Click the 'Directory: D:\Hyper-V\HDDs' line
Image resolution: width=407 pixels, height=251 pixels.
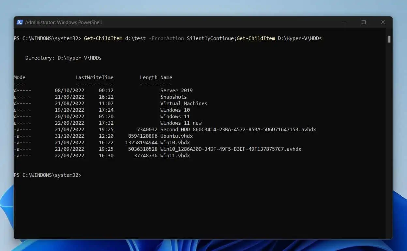click(64, 58)
